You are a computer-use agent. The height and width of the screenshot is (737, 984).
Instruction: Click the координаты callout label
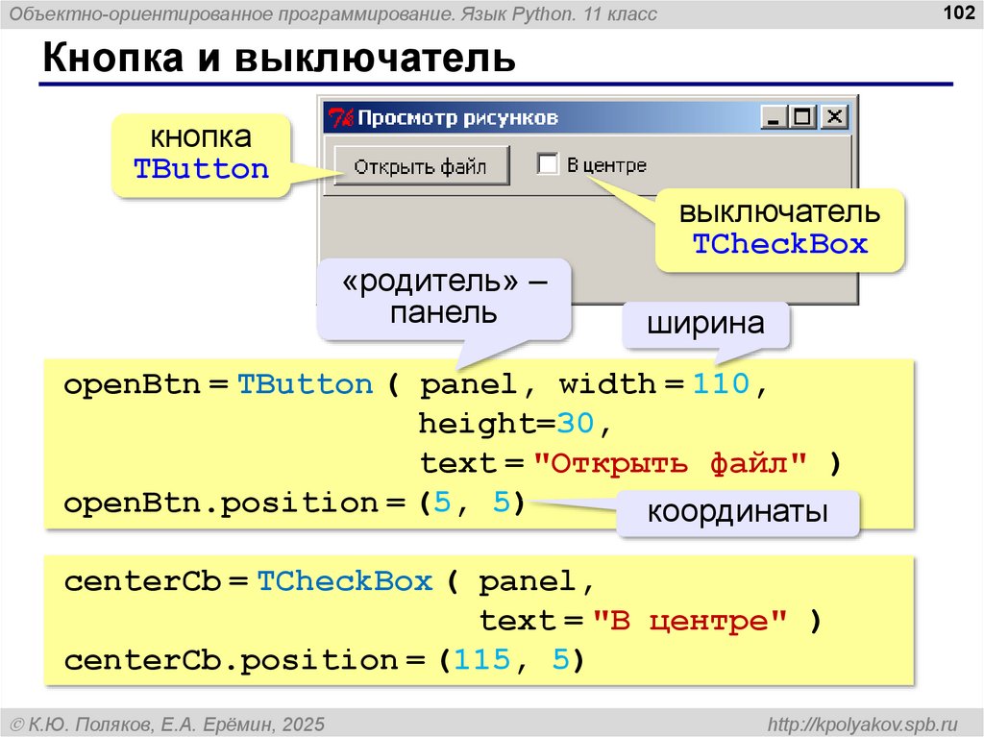(x=737, y=512)
